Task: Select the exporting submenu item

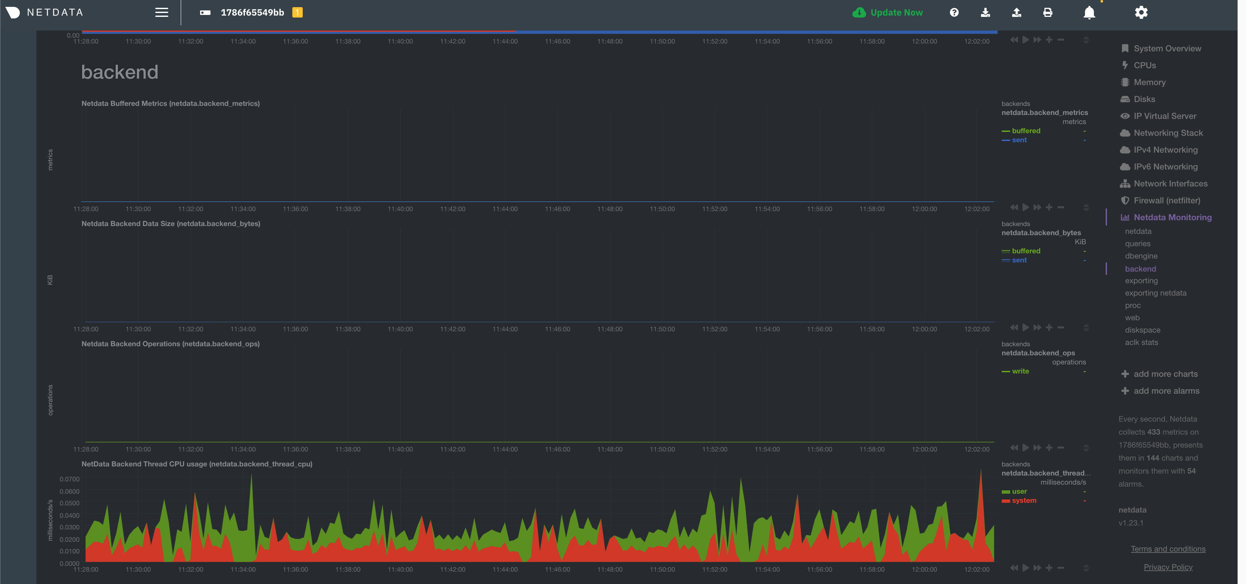Action: 1141,281
